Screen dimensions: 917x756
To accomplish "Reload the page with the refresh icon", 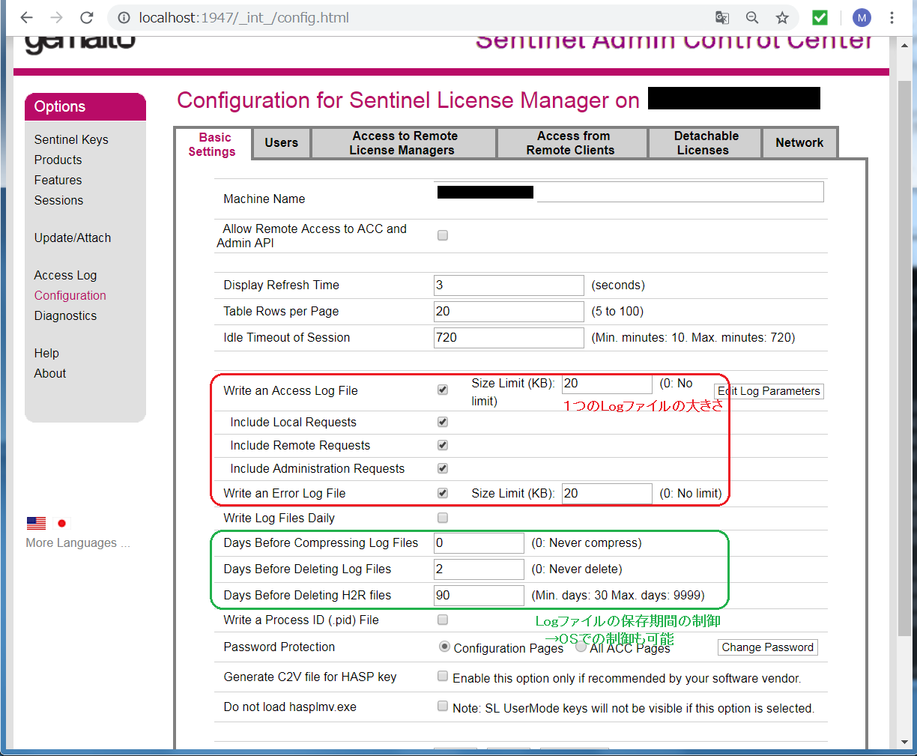I will [x=87, y=17].
